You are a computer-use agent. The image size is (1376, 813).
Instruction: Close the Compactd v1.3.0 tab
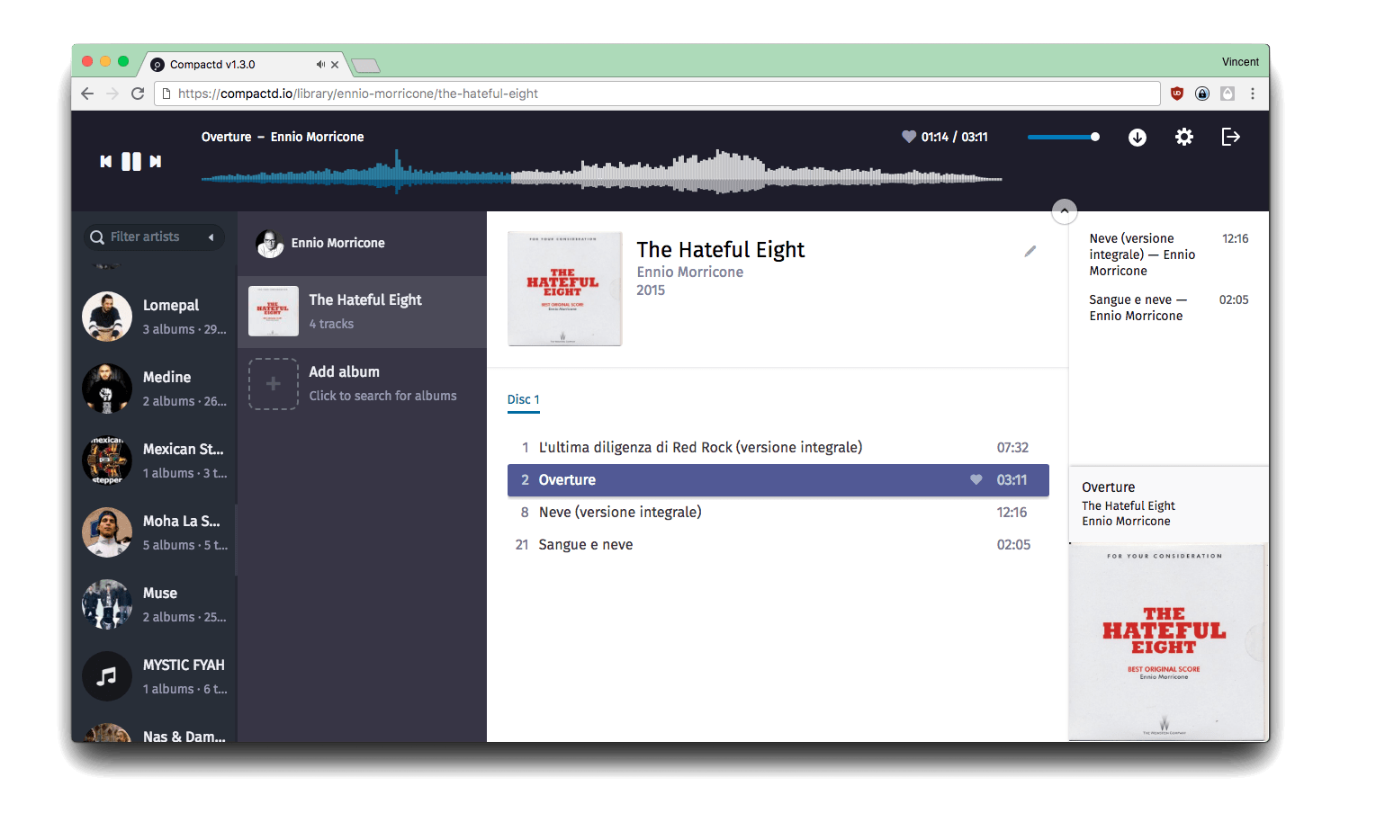coord(335,65)
